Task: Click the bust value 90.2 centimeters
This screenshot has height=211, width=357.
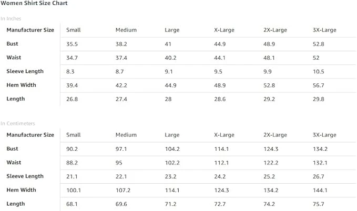Action: tap(72, 149)
